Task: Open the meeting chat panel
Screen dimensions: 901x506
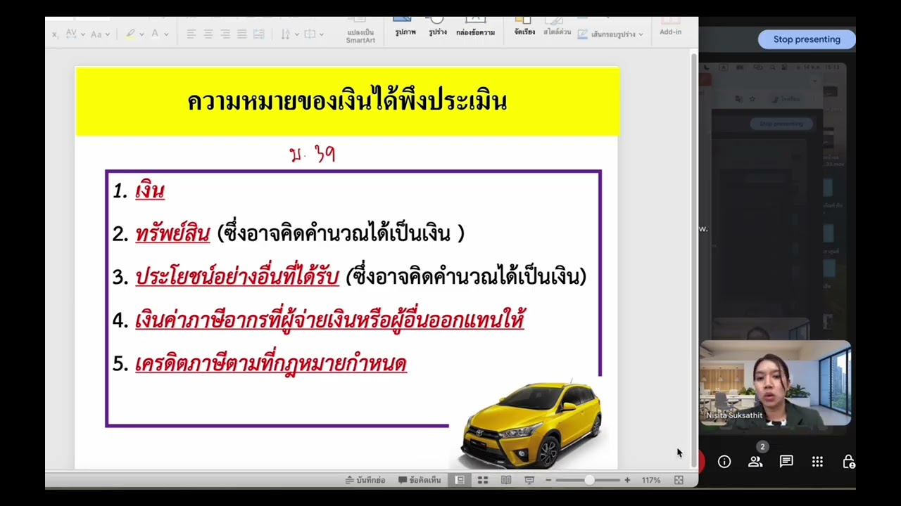Action: click(x=786, y=462)
